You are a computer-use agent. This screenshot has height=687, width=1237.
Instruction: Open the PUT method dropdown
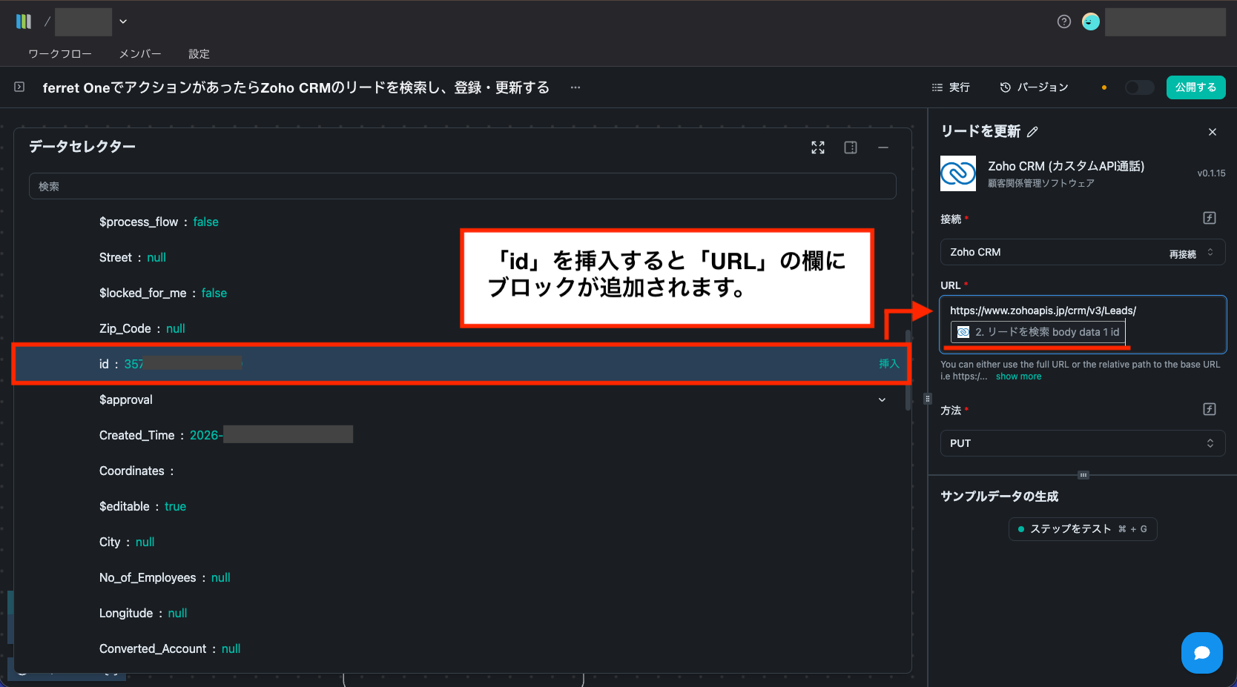coord(1083,443)
